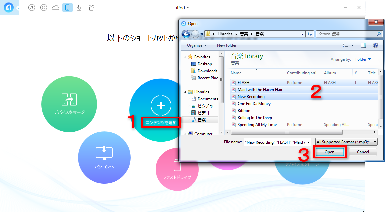Open the iTunes backup restore icon
Viewport: 385px width, 212px height.
44,8
